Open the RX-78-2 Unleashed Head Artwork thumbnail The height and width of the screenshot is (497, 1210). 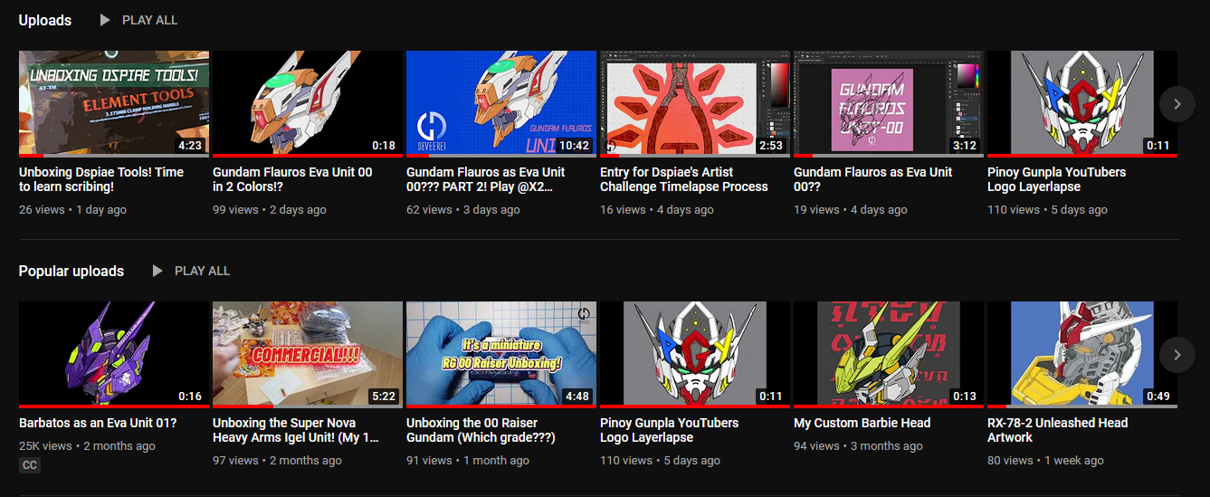[x=1082, y=355]
